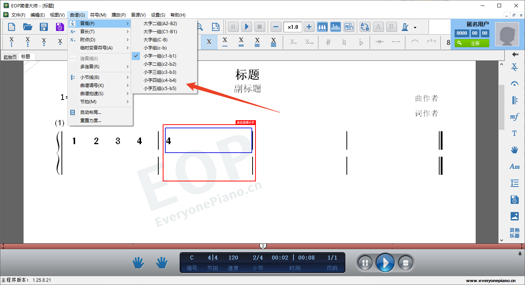
Task: Set loop point A
Action: 378,27
